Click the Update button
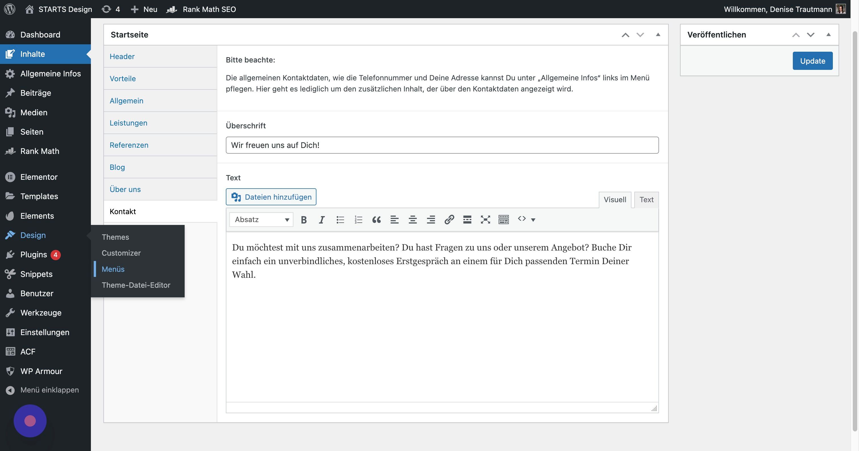 (813, 61)
